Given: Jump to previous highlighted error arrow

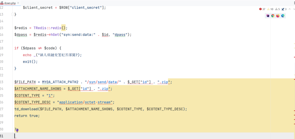Looking at the screenshot, I should click(289, 9).
